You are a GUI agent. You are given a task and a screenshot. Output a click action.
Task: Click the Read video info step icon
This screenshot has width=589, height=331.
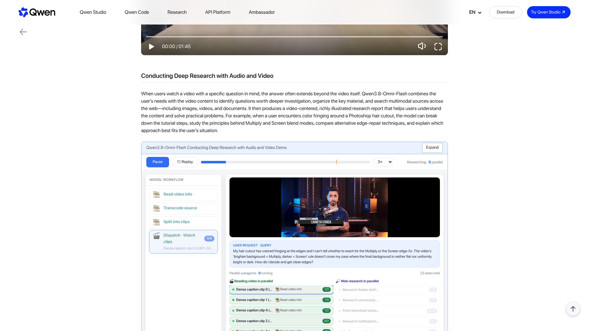(x=156, y=195)
